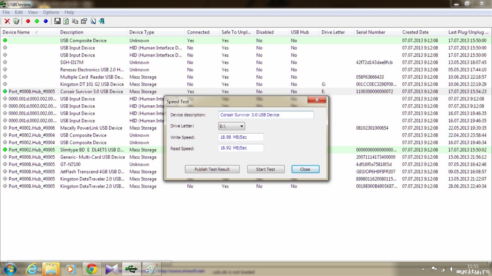This screenshot has width=492, height=276.
Task: Click the green status dot of Corsair Survivor row
Action: pos(5,92)
